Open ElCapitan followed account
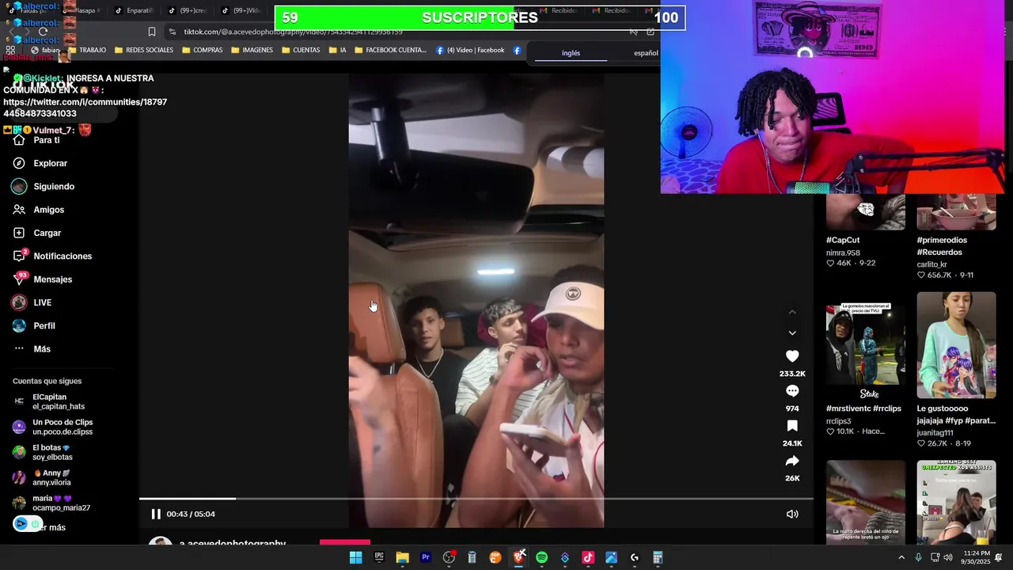Screen dimensions: 1013x570 49,401
